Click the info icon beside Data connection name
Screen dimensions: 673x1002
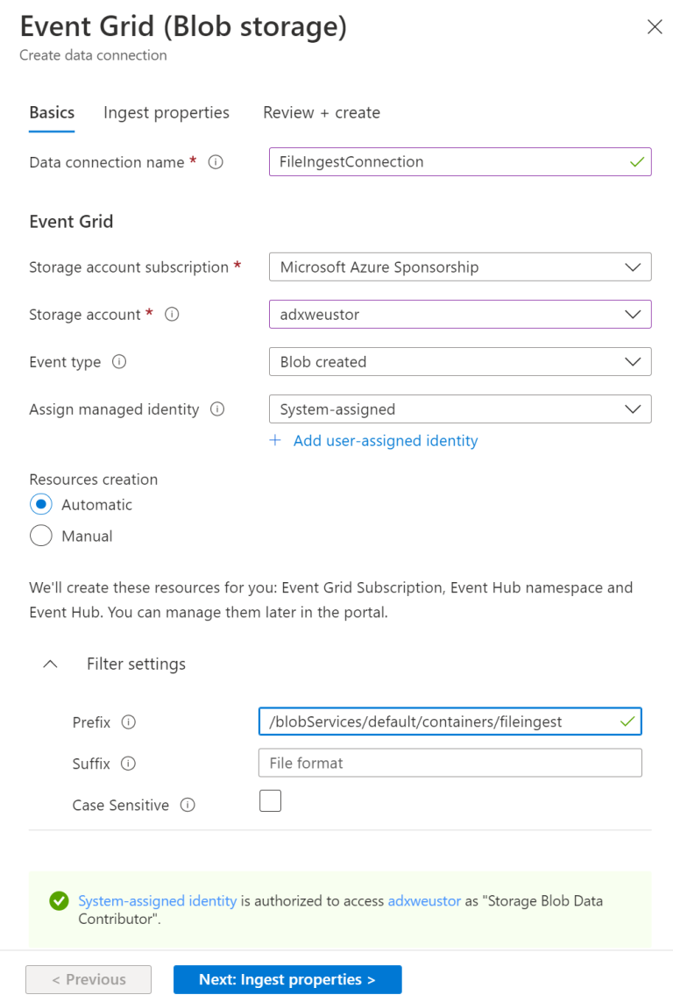pos(216,162)
